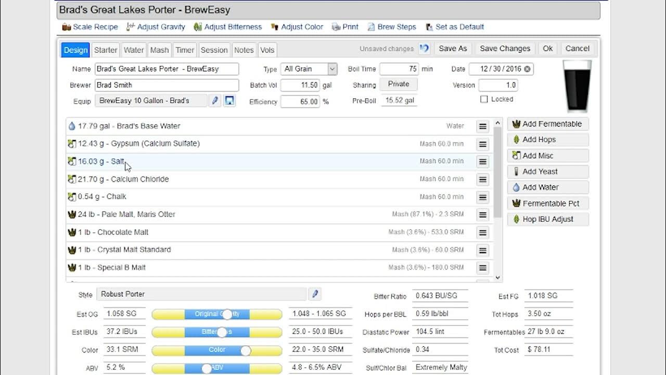Click the Color slider handle
This screenshot has width=666, height=375.
pyautogui.click(x=246, y=351)
